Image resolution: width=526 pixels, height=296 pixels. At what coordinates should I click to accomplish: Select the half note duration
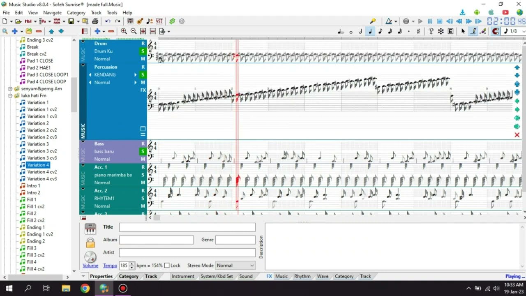tap(360, 31)
